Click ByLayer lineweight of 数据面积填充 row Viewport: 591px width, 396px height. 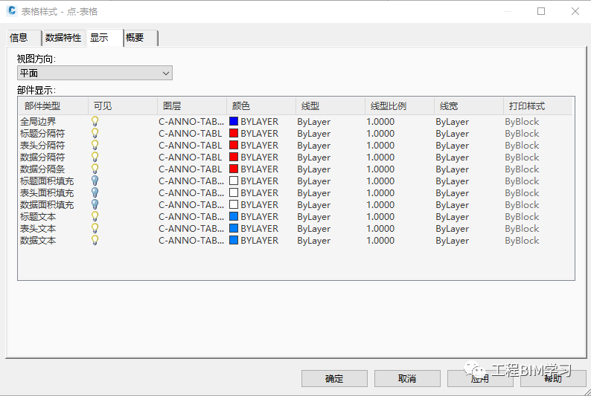453,205
